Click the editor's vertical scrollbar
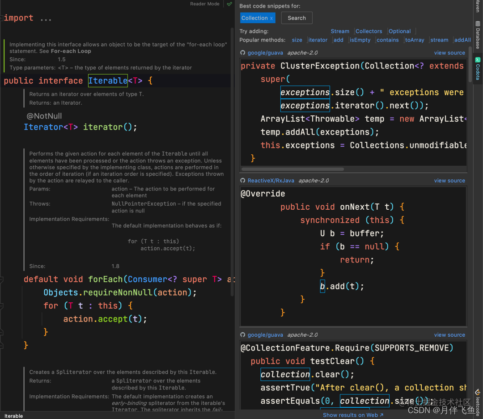The image size is (483, 419). tap(232, 162)
